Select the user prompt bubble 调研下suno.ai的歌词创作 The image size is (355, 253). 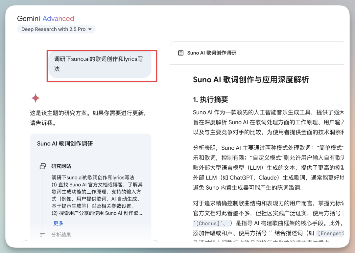point(100,64)
